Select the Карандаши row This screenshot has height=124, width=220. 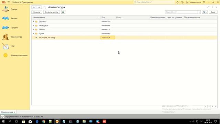(x=124, y=25)
